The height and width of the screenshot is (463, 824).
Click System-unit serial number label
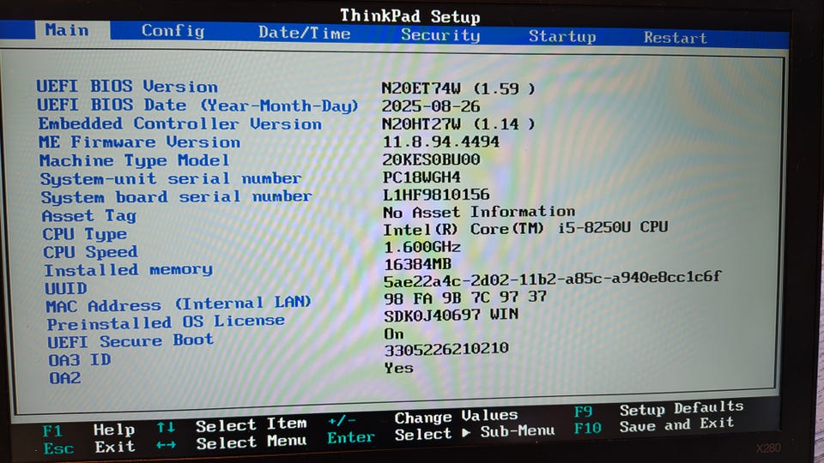coord(172,178)
